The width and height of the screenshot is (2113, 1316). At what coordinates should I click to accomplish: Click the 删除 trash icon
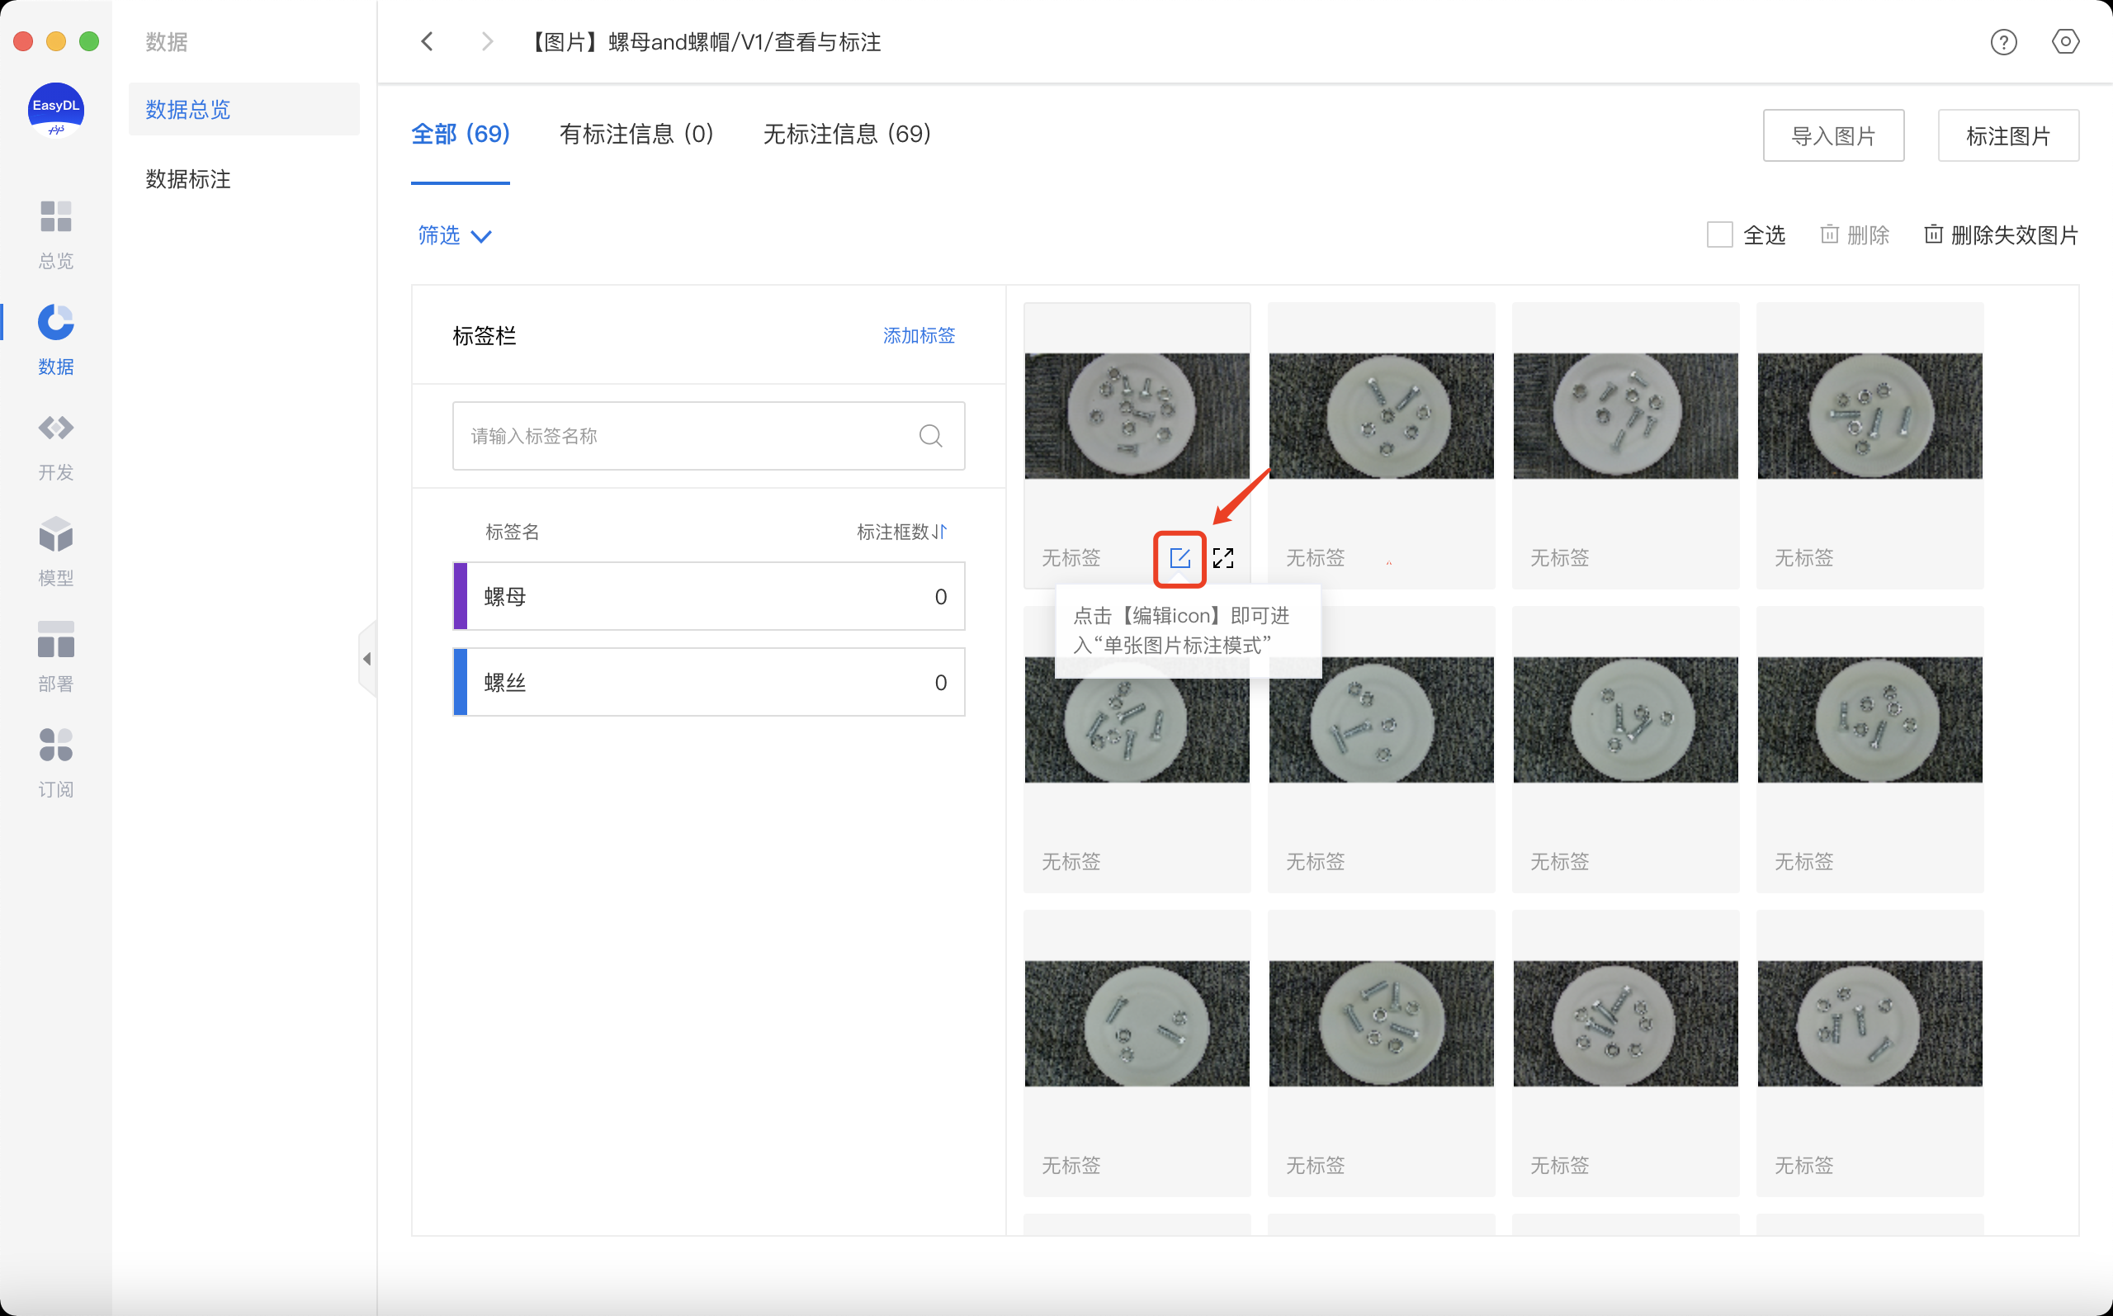1829,234
